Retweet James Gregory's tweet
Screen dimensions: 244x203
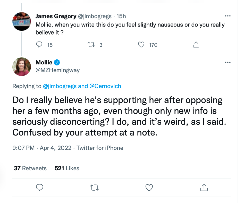point(91,45)
